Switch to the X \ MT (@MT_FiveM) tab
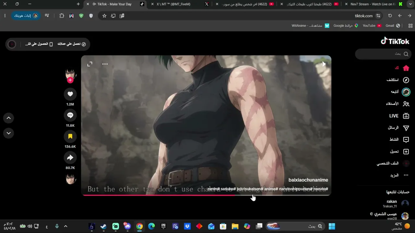Screen dimensions: 415x233 coord(180,4)
